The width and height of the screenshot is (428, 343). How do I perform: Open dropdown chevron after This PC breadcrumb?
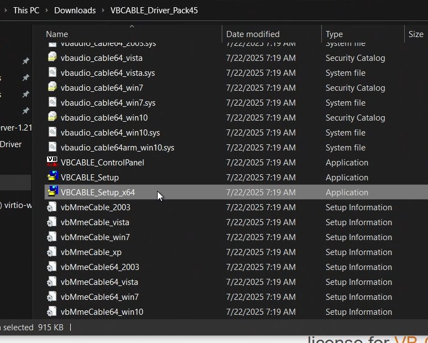(x=46, y=11)
